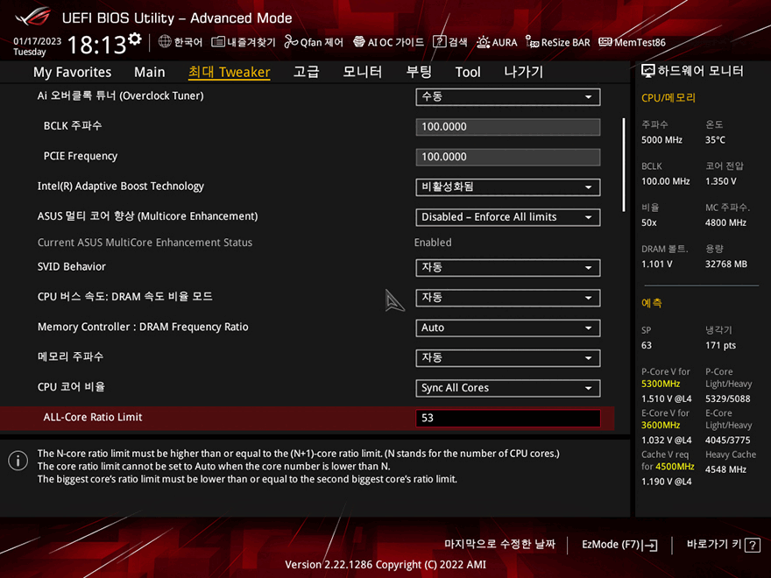This screenshot has width=771, height=578.
Task: Click 마지막으로 수정한 날짜 button
Action: [499, 544]
